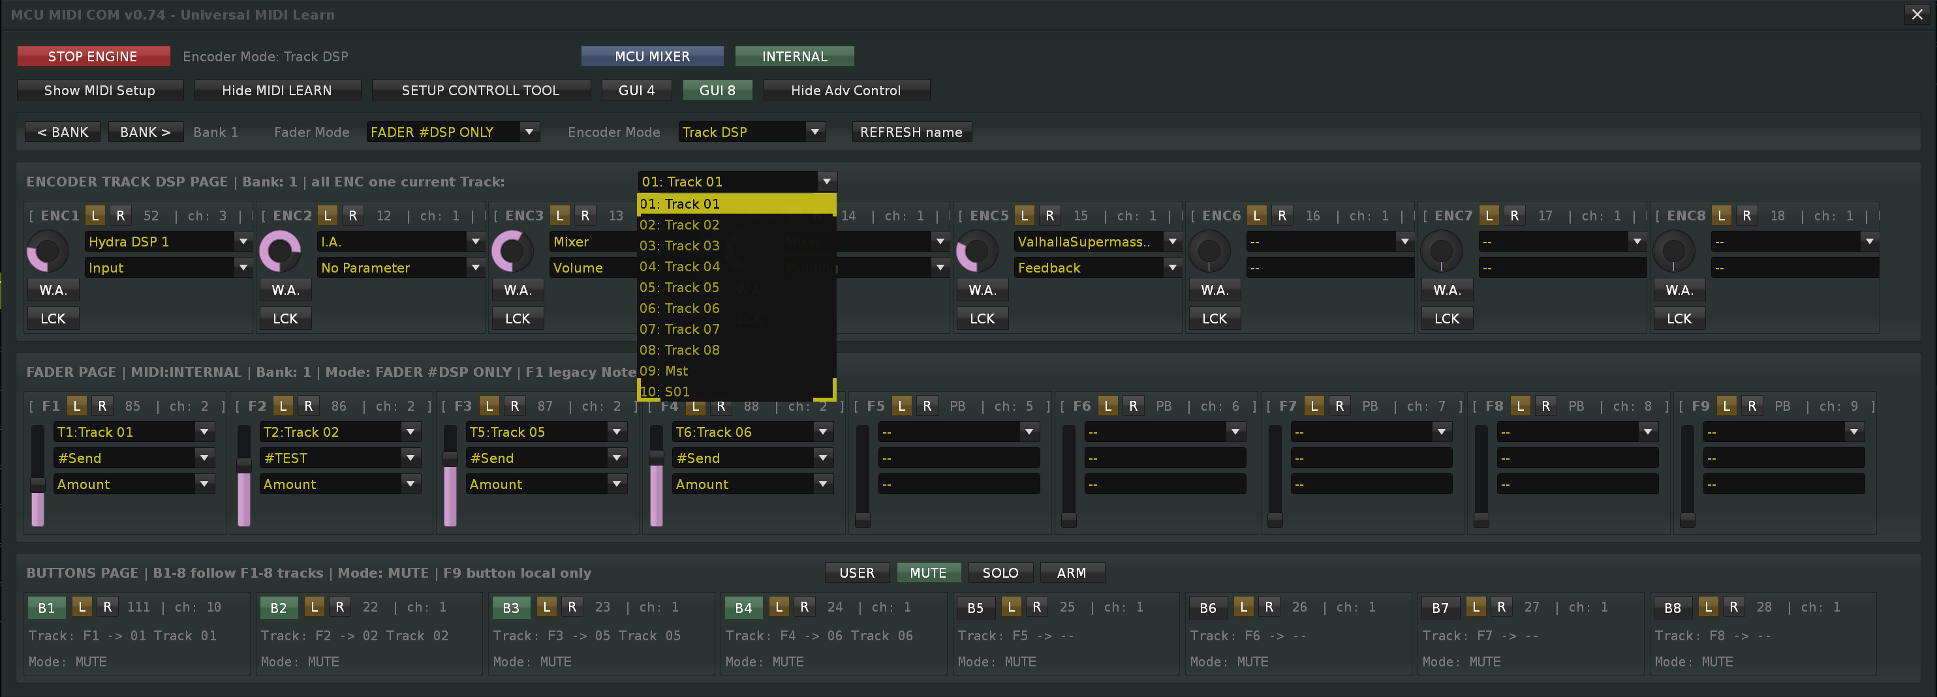The image size is (1937, 697).
Task: Open ENC5 ValhallaSupermassive plugin dropdown
Action: click(1098, 242)
